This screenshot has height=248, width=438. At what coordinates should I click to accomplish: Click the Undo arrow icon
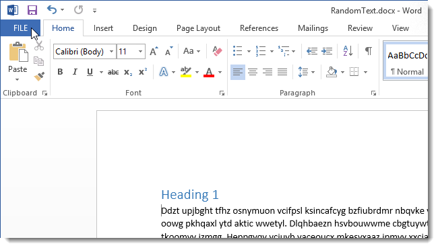tap(52, 10)
